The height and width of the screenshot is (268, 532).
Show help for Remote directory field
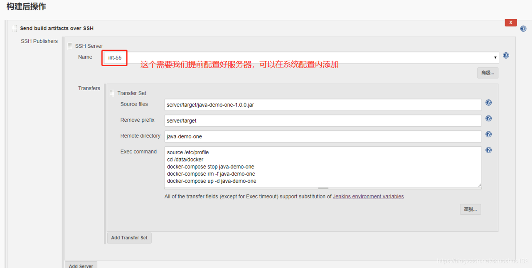coord(489,134)
